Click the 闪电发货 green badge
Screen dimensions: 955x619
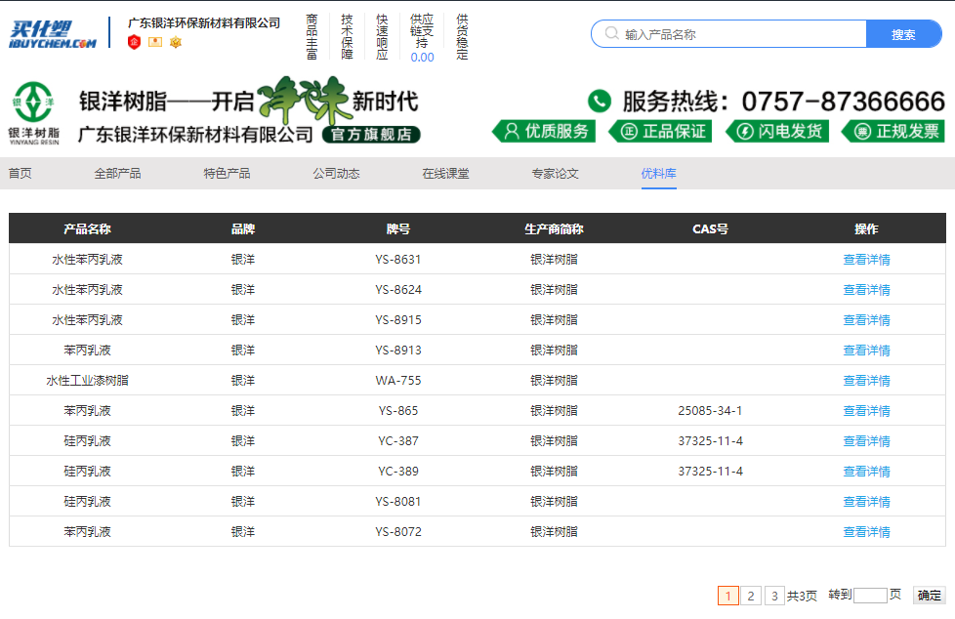(x=777, y=132)
